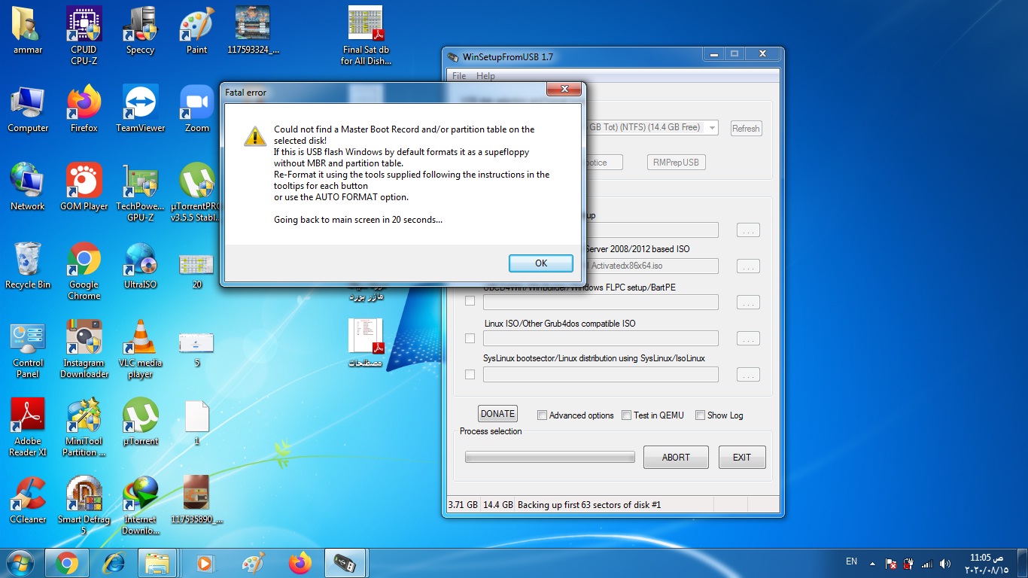Open the desktop file named 5

pyautogui.click(x=196, y=349)
